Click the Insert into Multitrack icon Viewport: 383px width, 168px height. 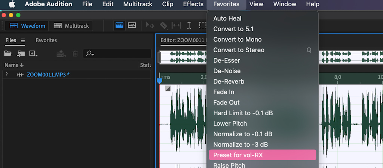[61, 54]
